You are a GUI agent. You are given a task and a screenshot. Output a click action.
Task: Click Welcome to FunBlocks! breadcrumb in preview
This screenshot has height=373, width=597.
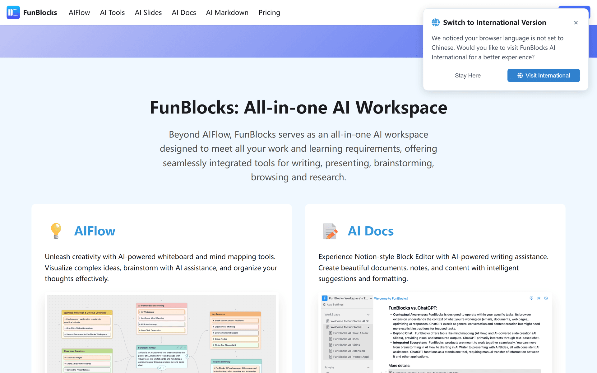click(391, 298)
